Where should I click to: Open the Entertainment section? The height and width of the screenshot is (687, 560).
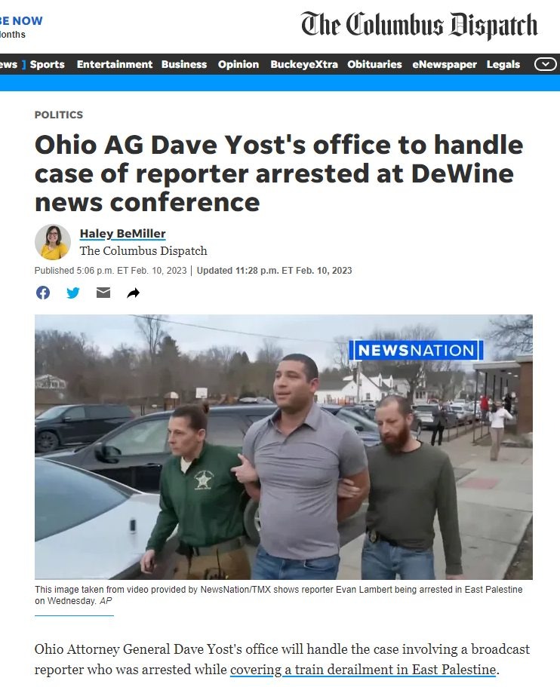tap(115, 64)
